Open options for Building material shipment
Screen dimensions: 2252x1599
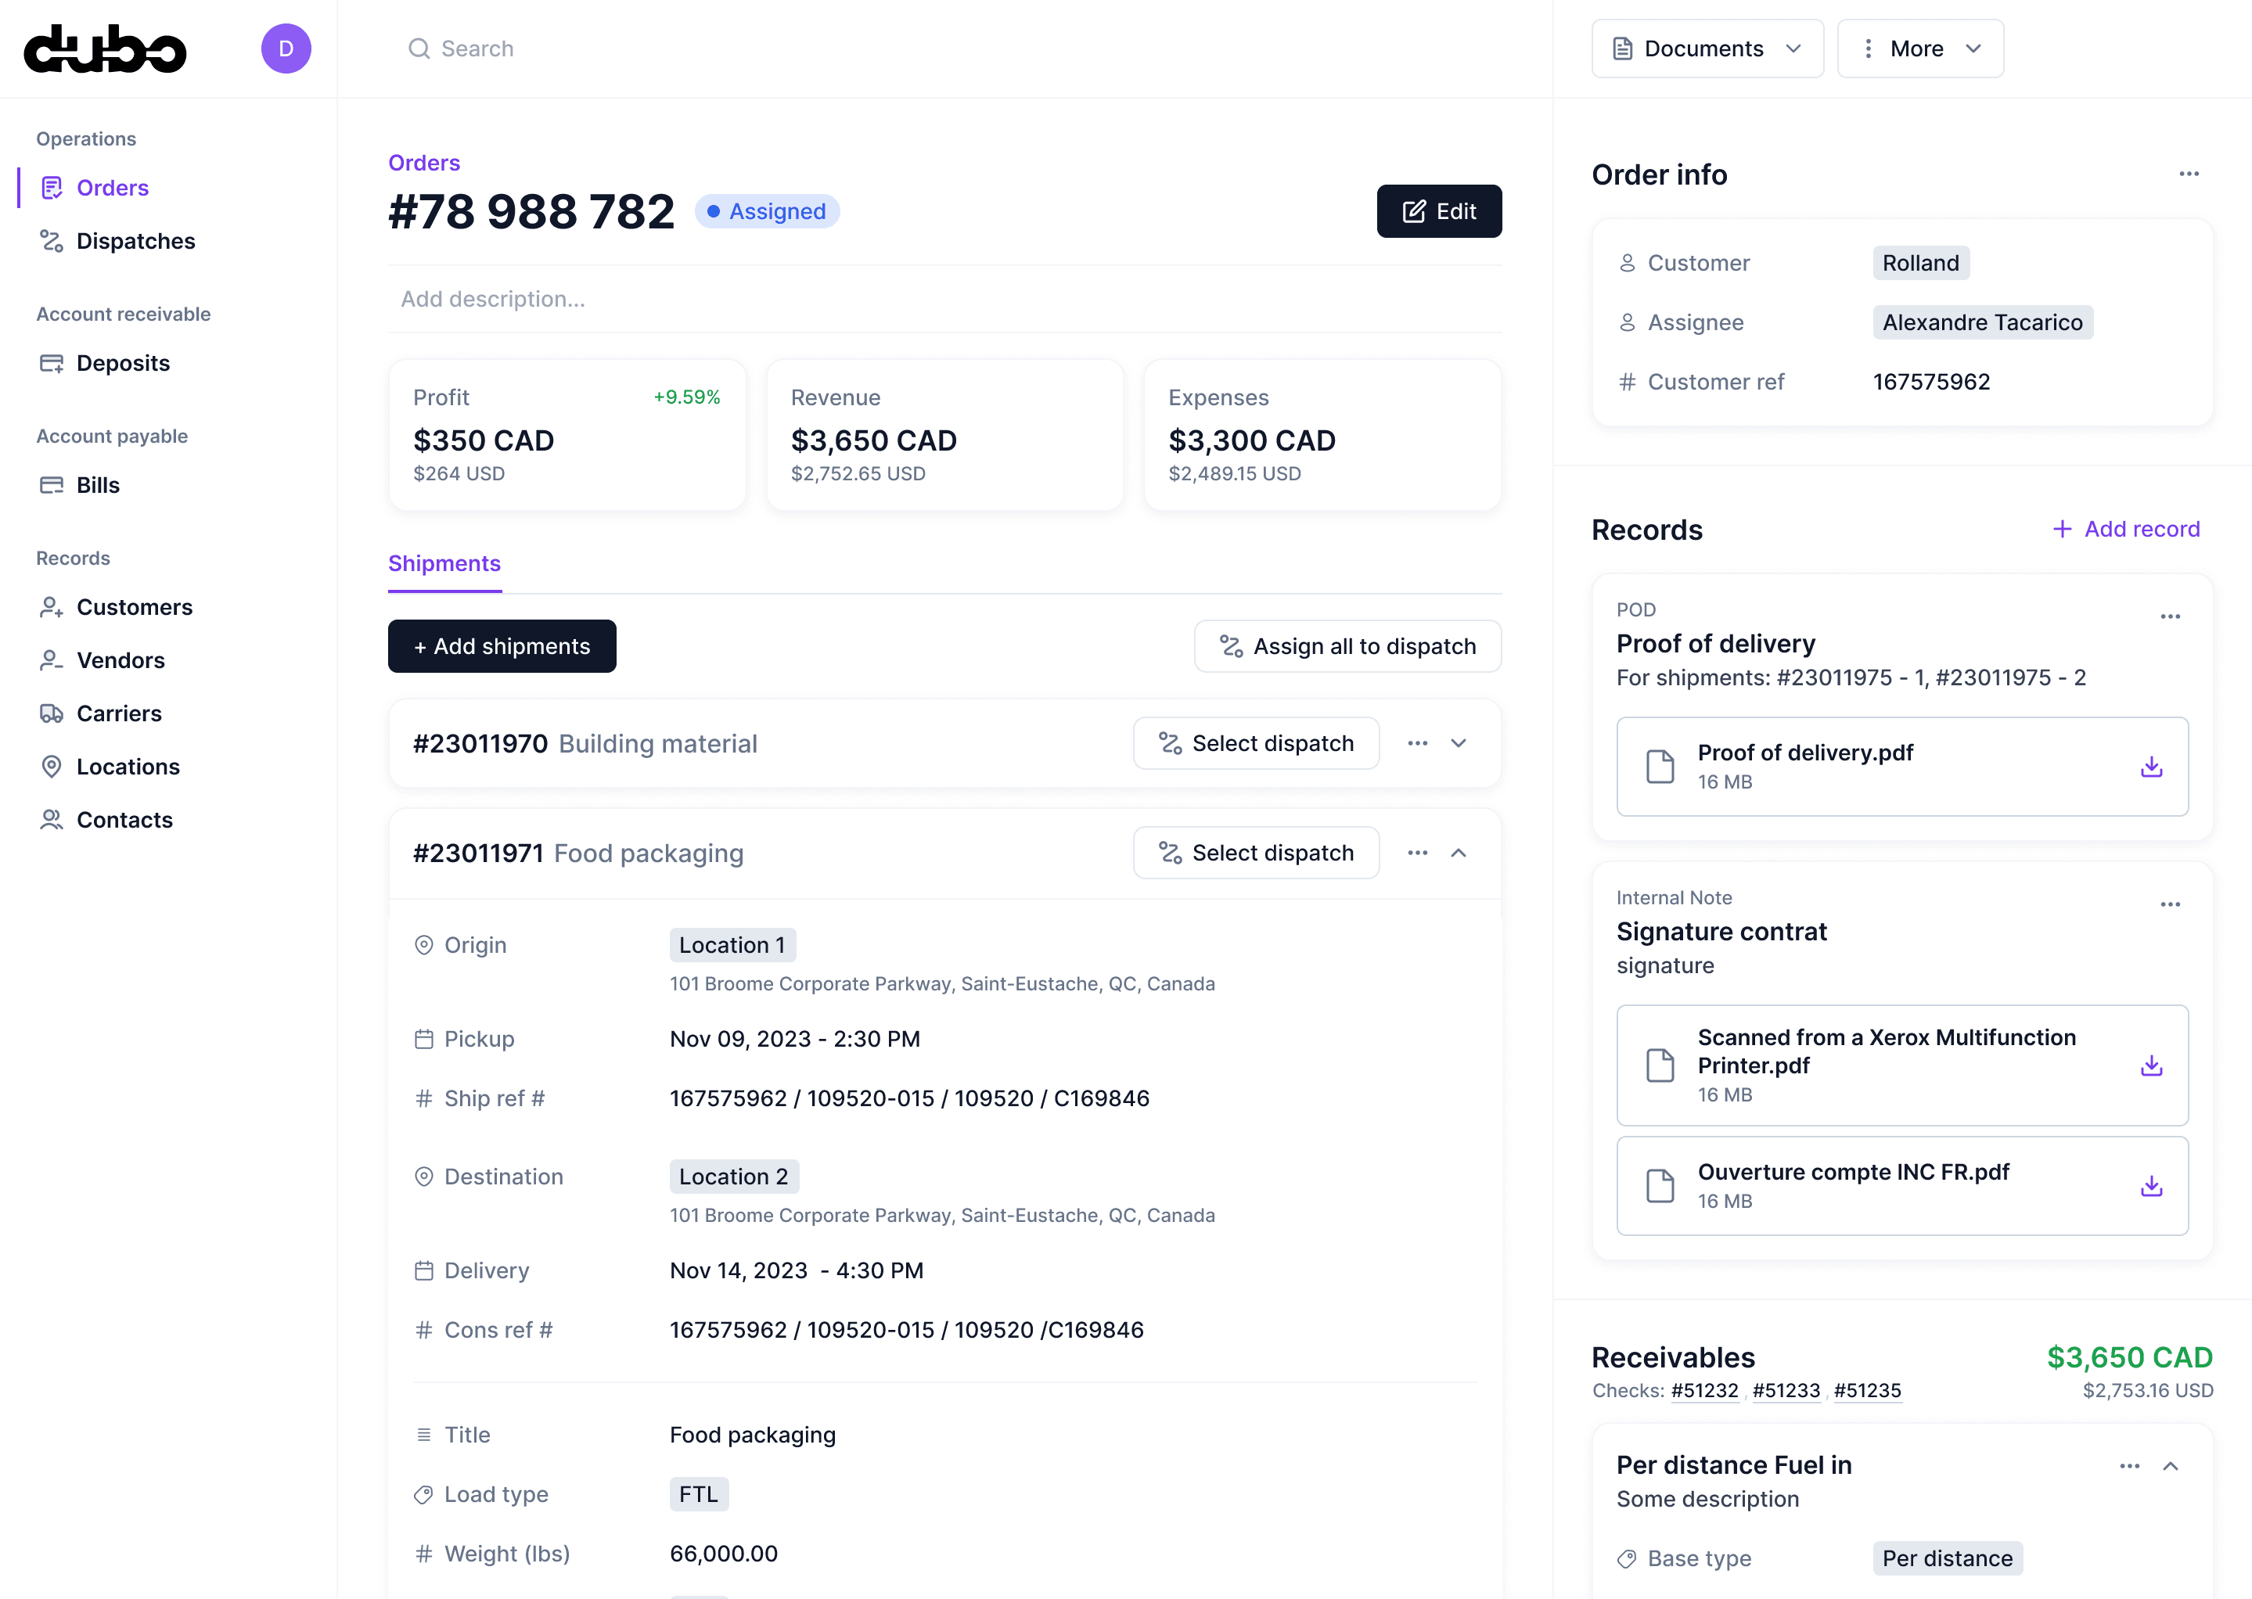[x=1417, y=743]
